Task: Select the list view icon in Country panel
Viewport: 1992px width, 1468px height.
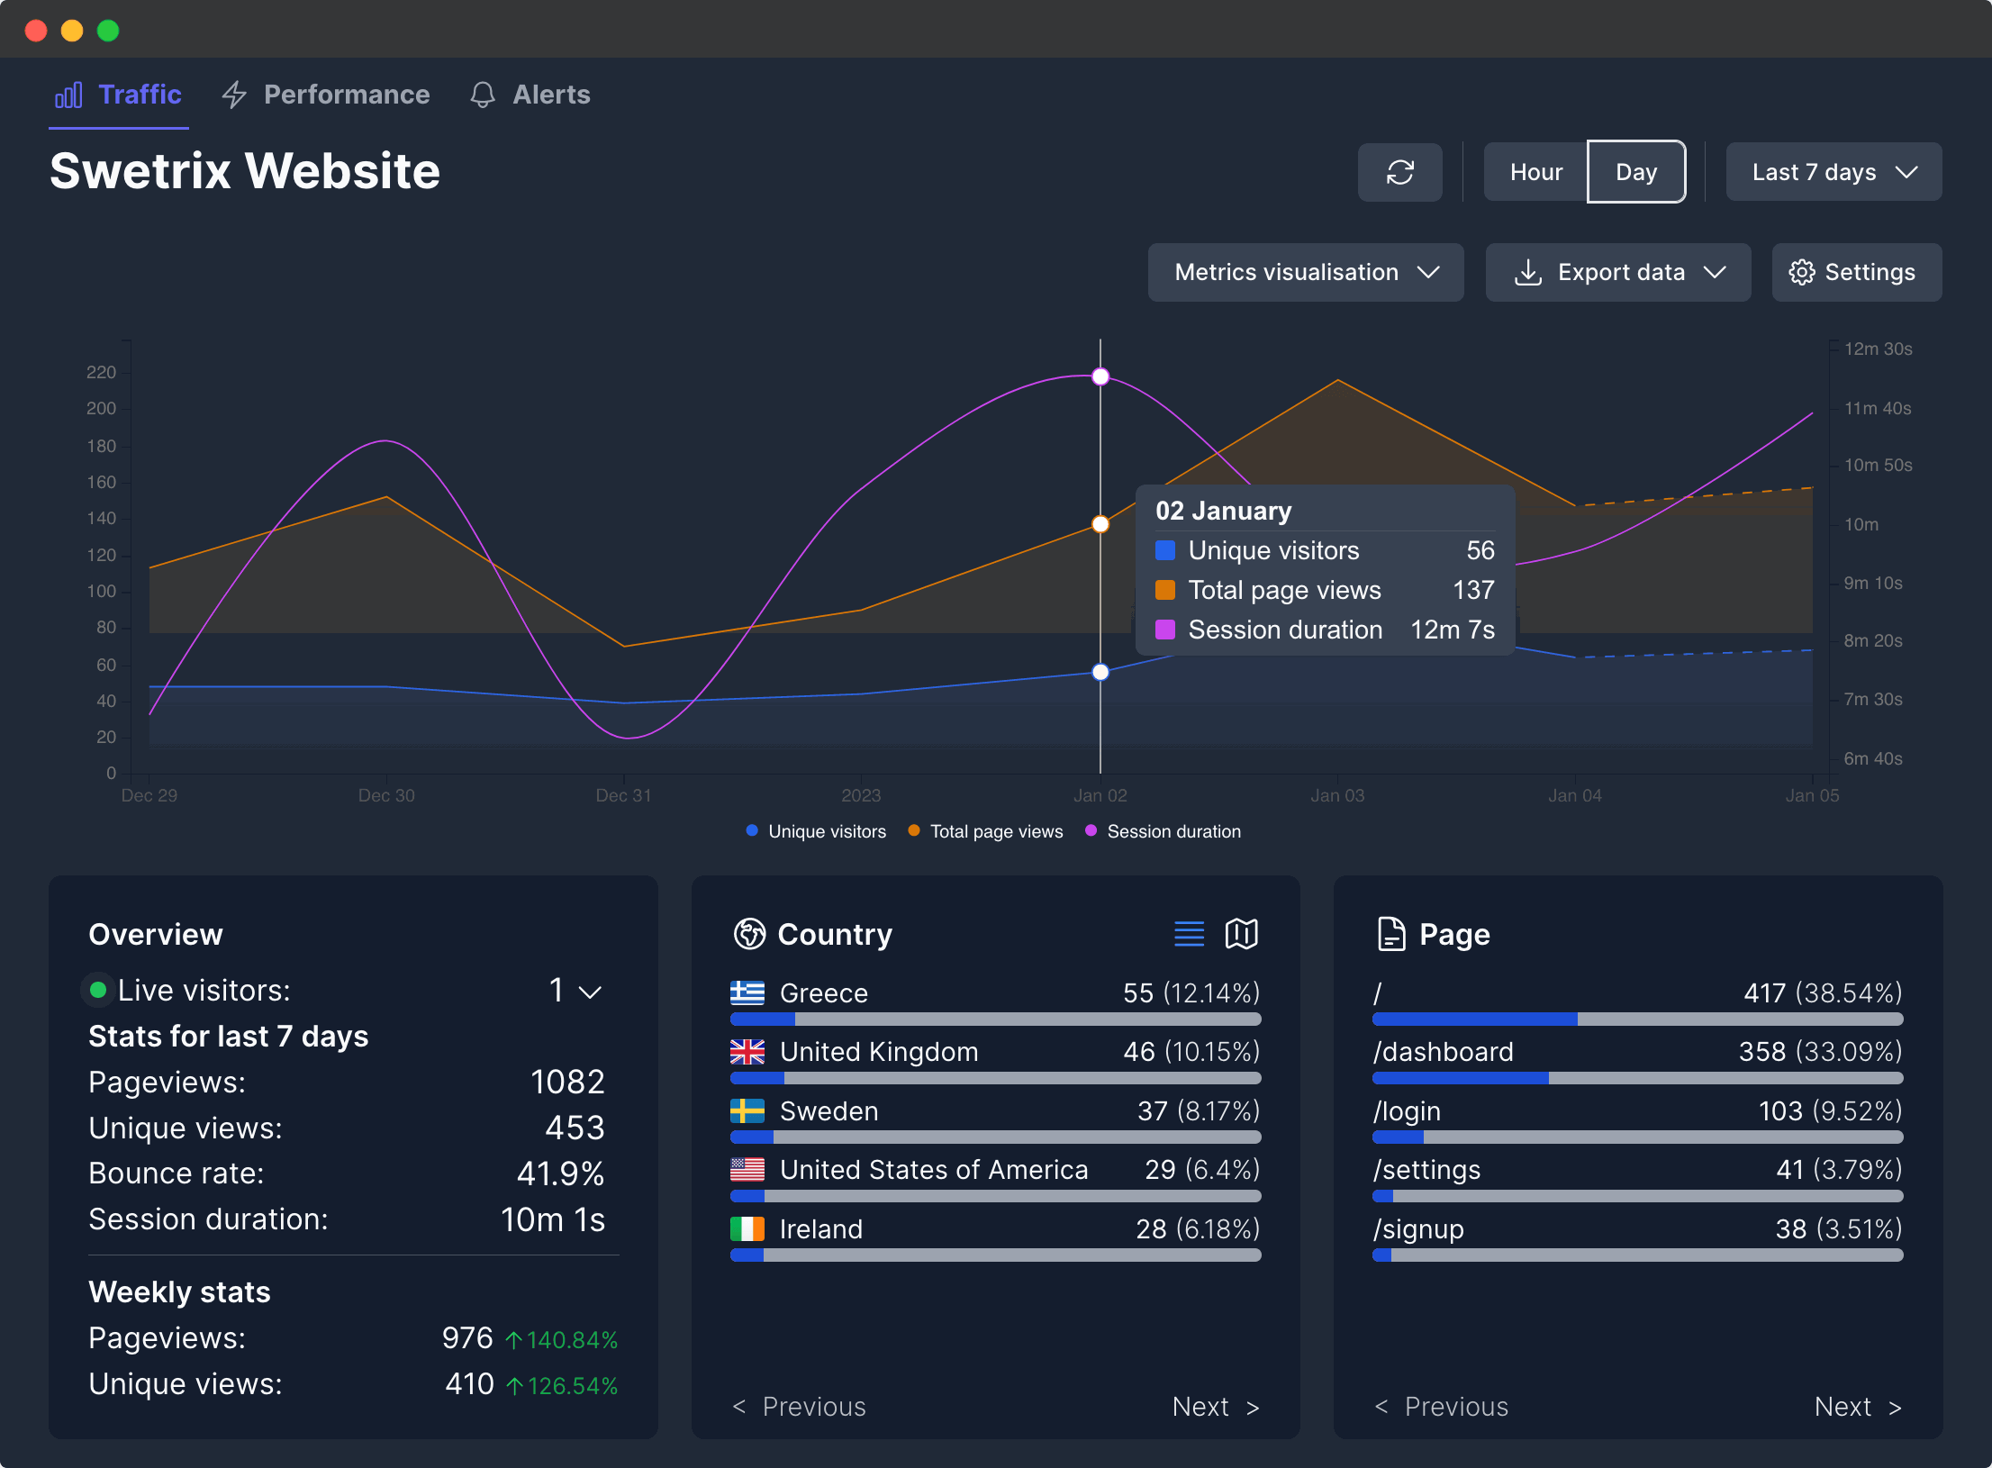Action: (x=1189, y=934)
